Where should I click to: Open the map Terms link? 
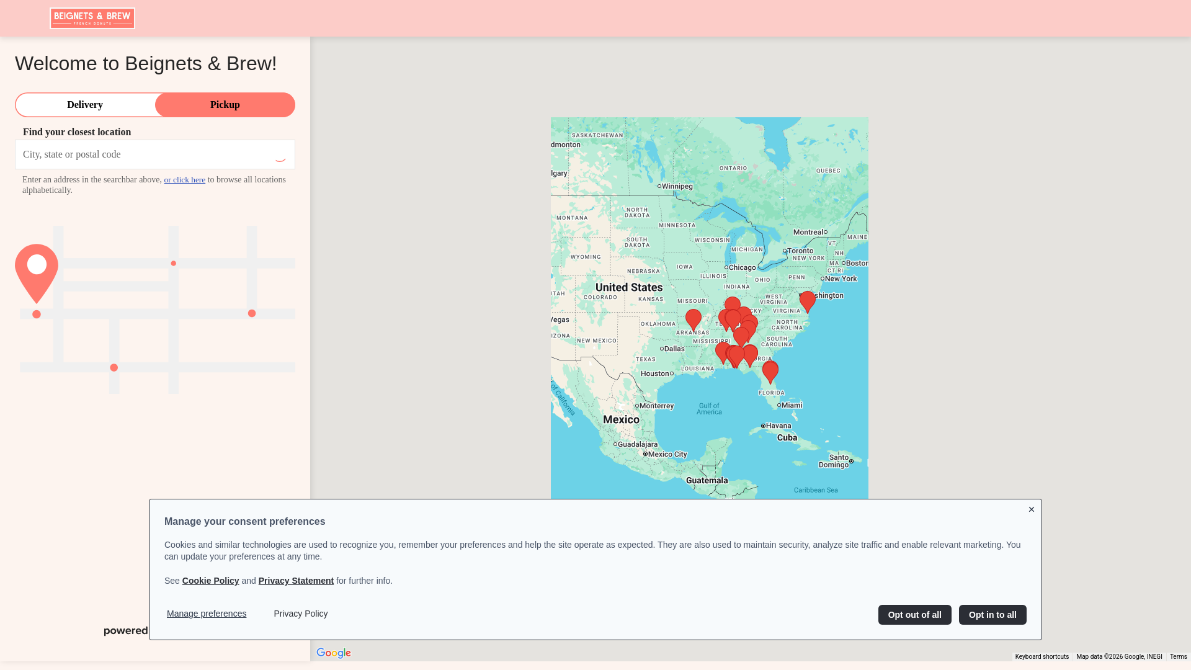point(1178,656)
